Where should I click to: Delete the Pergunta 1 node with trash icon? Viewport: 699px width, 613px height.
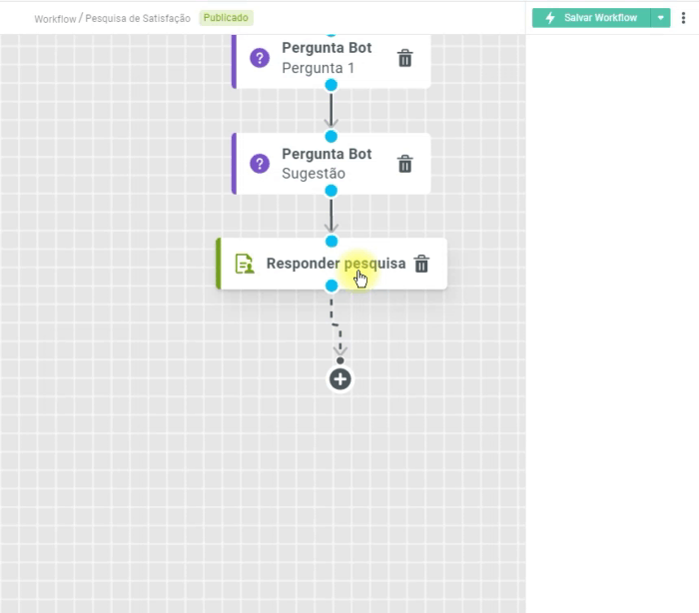(404, 58)
